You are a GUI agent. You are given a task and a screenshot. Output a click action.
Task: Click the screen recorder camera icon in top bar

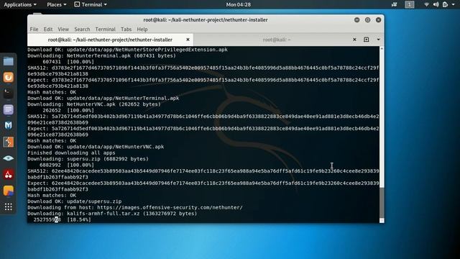click(394, 4)
